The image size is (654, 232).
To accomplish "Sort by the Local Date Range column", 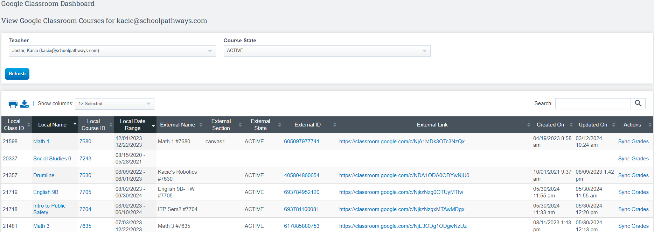I will pos(135,125).
